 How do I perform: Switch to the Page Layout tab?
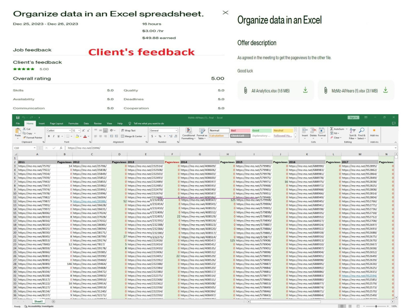[x=56, y=123]
